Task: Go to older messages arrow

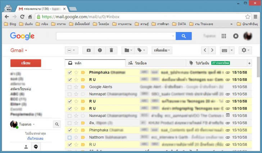Action: point(212,50)
